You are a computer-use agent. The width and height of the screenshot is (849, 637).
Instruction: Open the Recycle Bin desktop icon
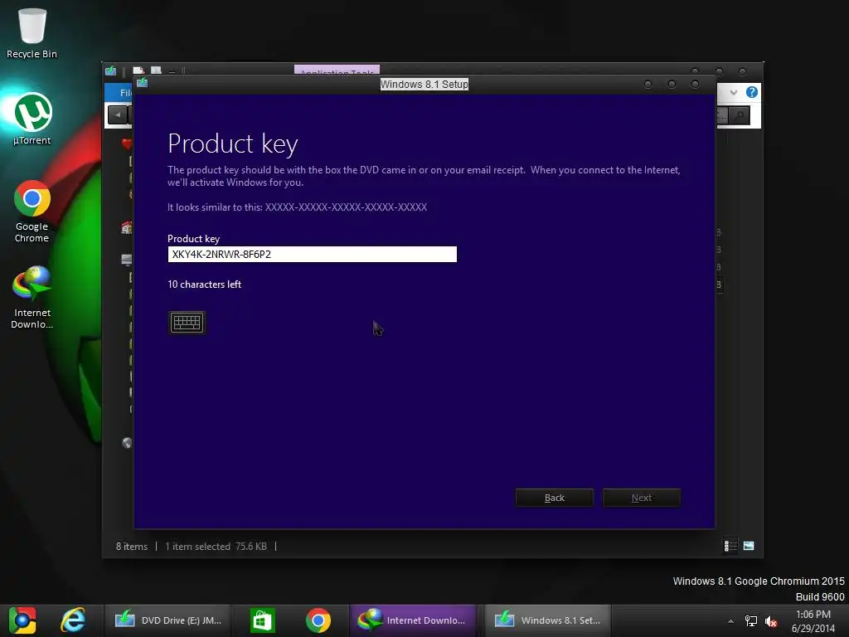(x=32, y=32)
